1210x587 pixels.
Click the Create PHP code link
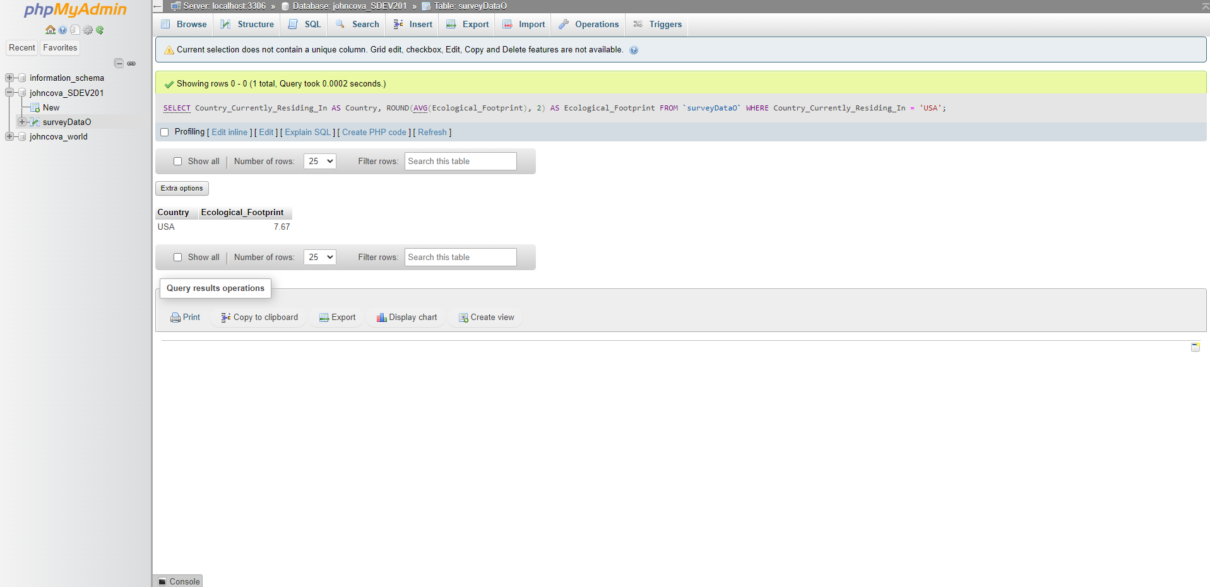click(x=374, y=133)
